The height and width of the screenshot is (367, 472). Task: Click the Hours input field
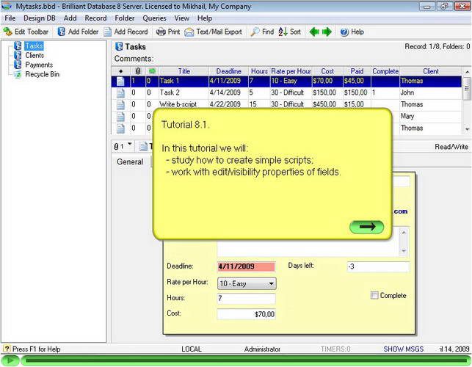tap(247, 298)
